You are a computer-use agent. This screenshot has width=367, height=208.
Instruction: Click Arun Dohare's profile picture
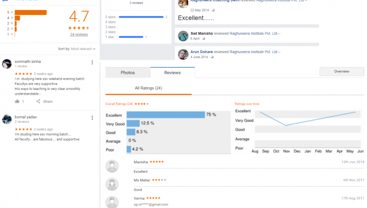click(183, 55)
